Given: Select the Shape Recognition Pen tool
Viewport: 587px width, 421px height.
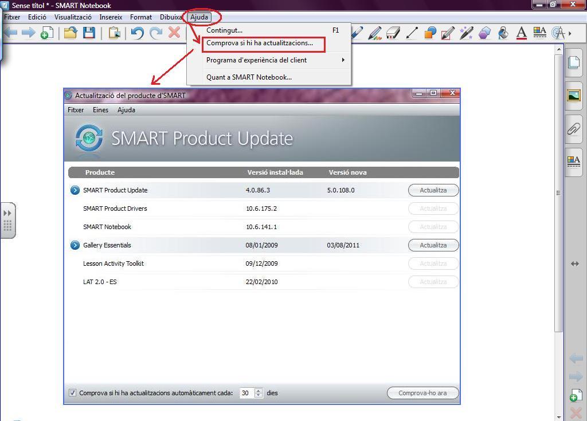Looking at the screenshot, I should point(448,33).
